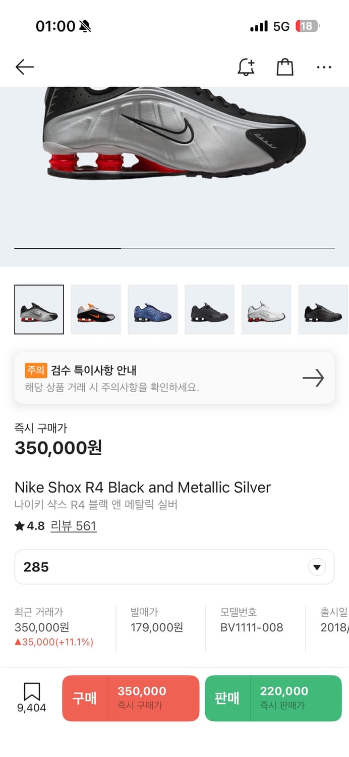Tap the star rating 4.8
349x757 pixels.
(30, 526)
